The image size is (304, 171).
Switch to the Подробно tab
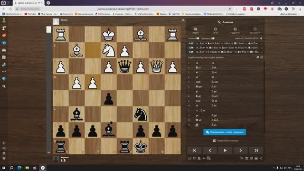point(235,30)
